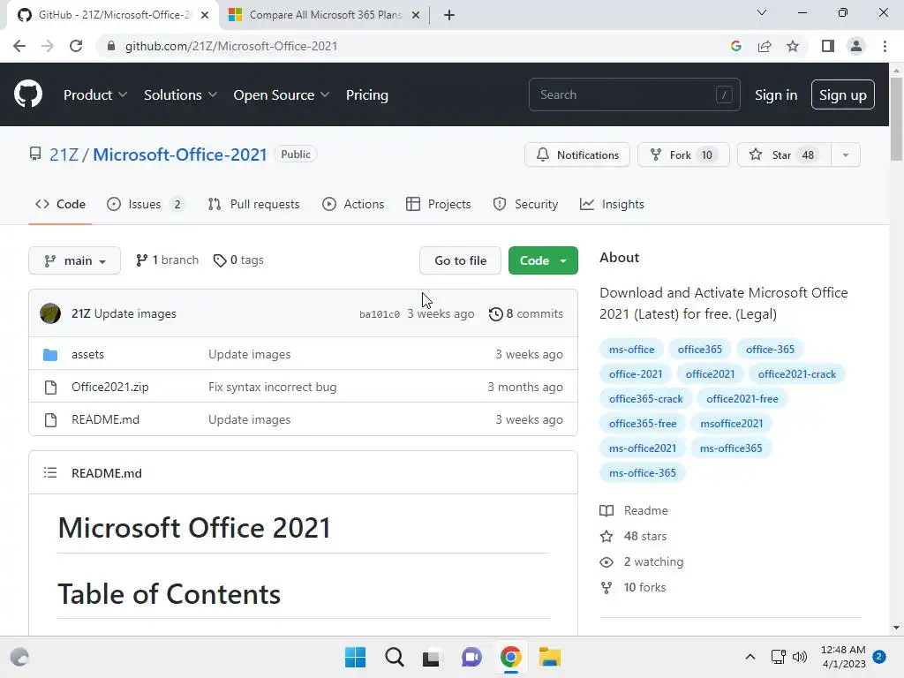Open a new browser tab
The height and width of the screenshot is (678, 904).
point(449,15)
